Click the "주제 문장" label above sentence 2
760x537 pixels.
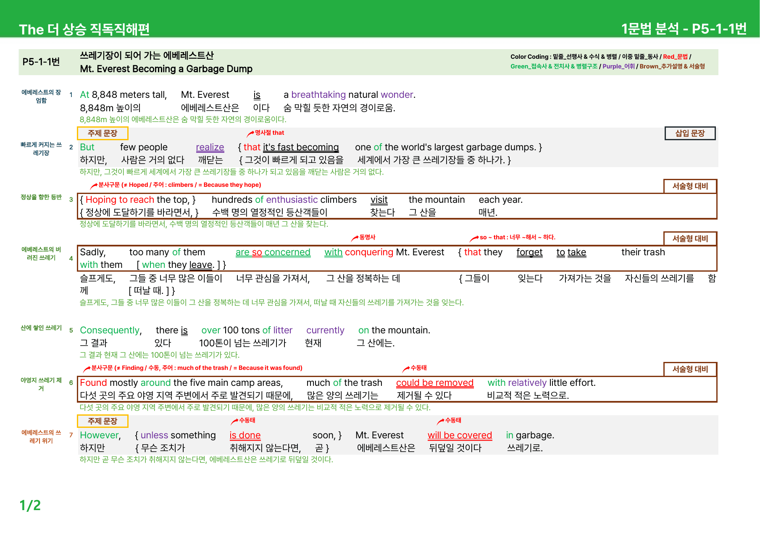pos(103,133)
